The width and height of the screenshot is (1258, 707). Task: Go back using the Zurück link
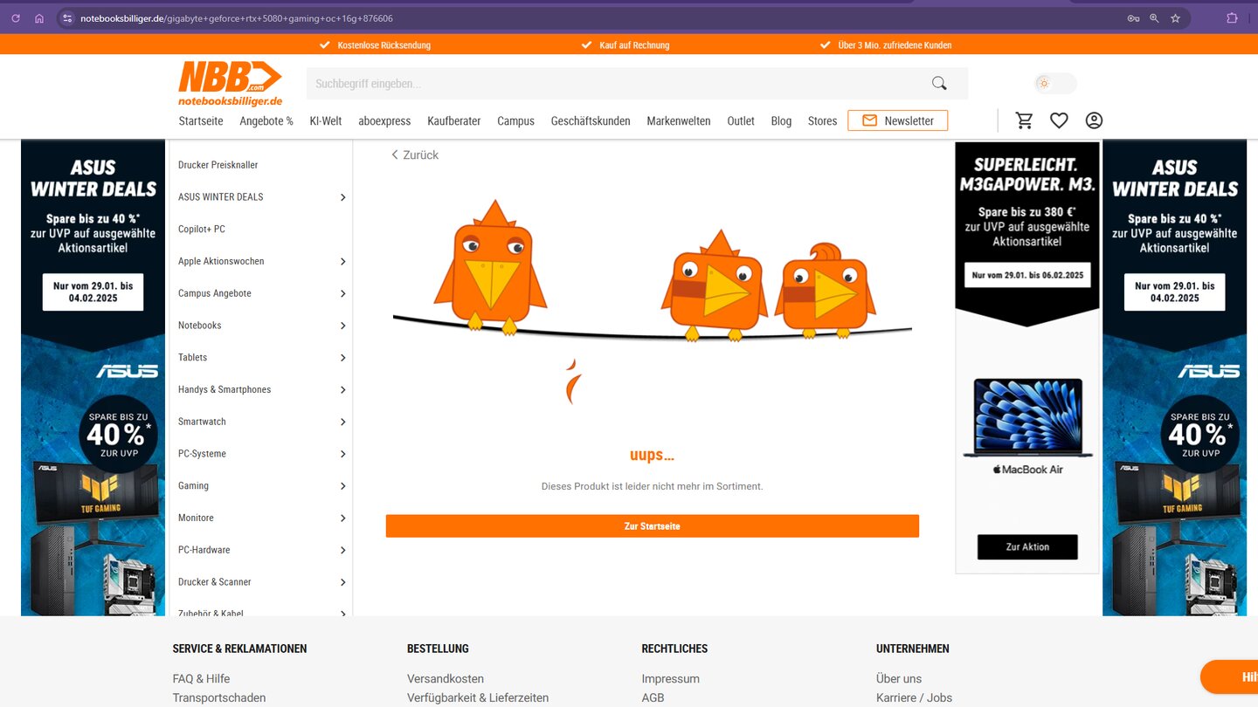point(415,155)
